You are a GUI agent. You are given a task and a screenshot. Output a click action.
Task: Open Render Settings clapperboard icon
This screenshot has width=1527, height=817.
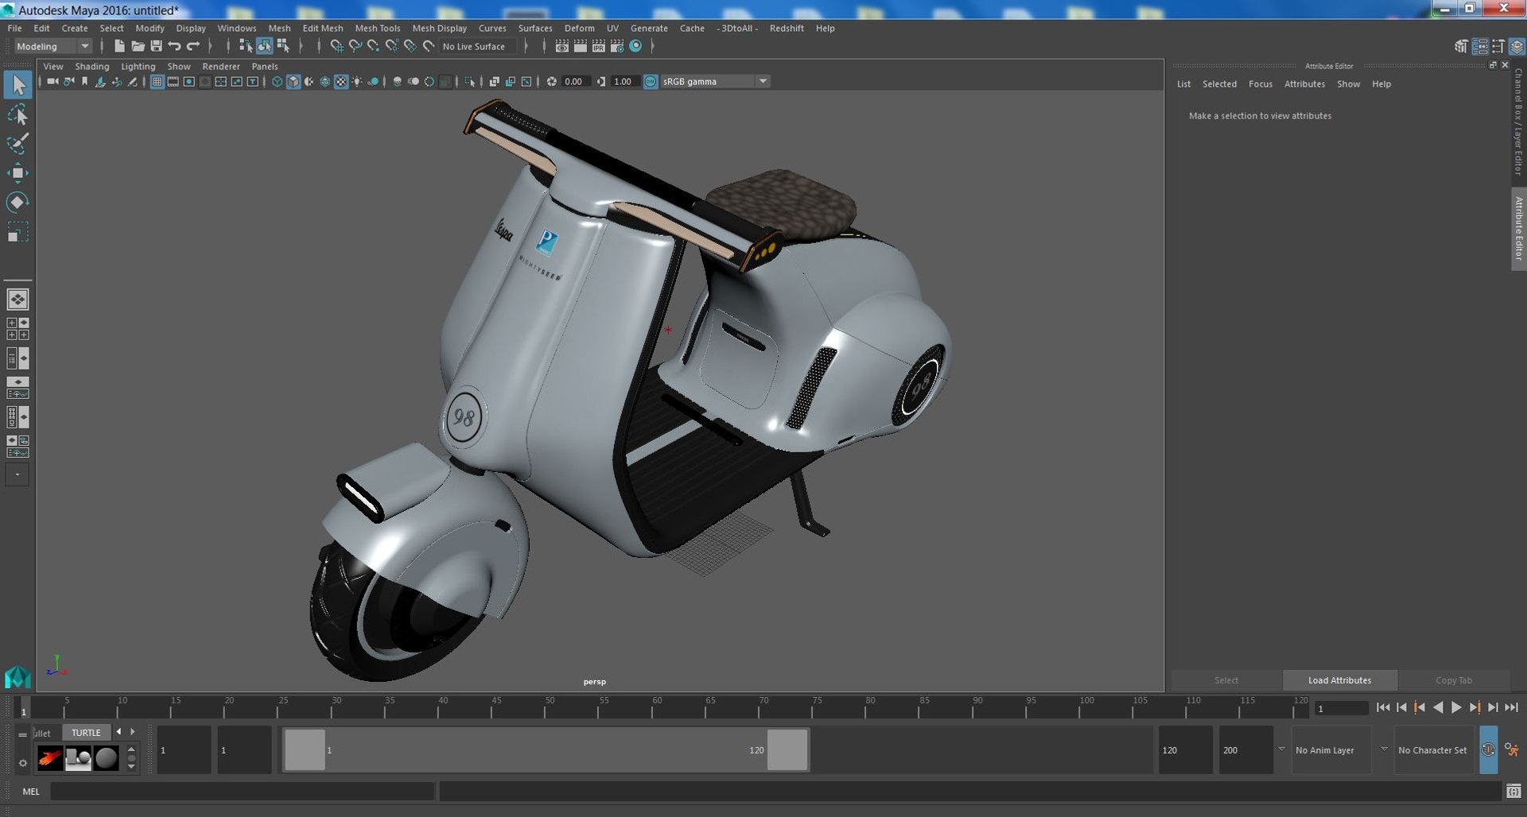point(616,46)
